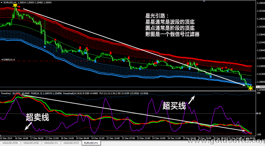
Task: Click the yellow star marker at chart top
Action: click(x=15, y=5)
